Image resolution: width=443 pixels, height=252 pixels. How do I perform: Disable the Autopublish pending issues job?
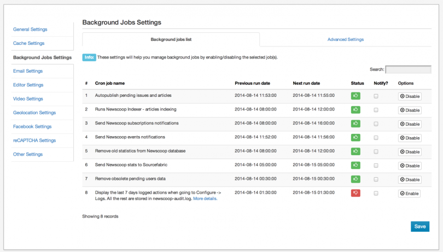coord(410,96)
